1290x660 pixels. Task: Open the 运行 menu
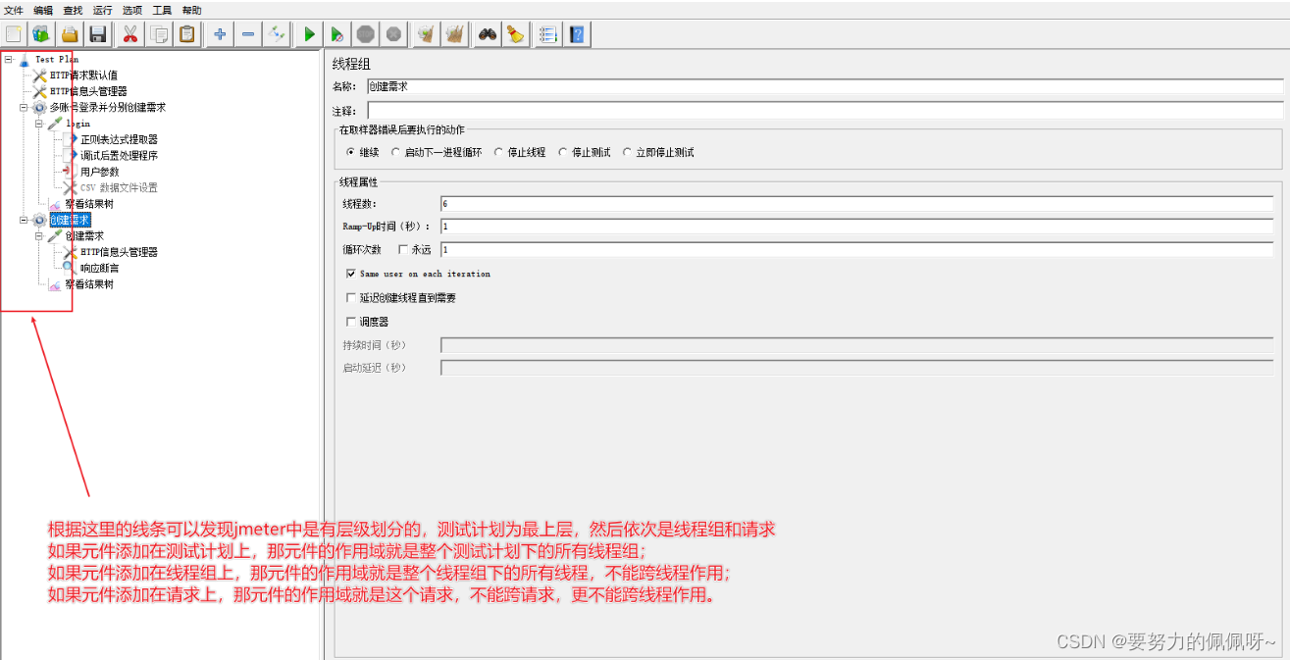point(101,10)
